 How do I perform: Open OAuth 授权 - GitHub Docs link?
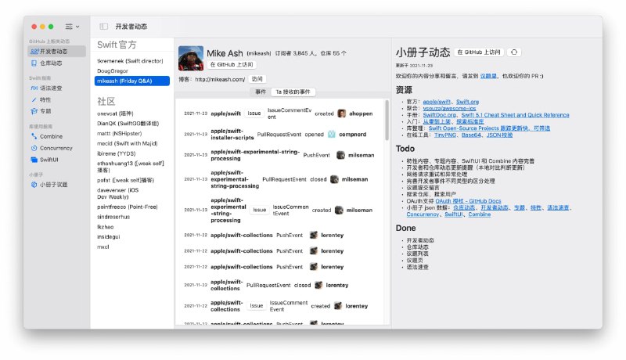[x=468, y=201]
